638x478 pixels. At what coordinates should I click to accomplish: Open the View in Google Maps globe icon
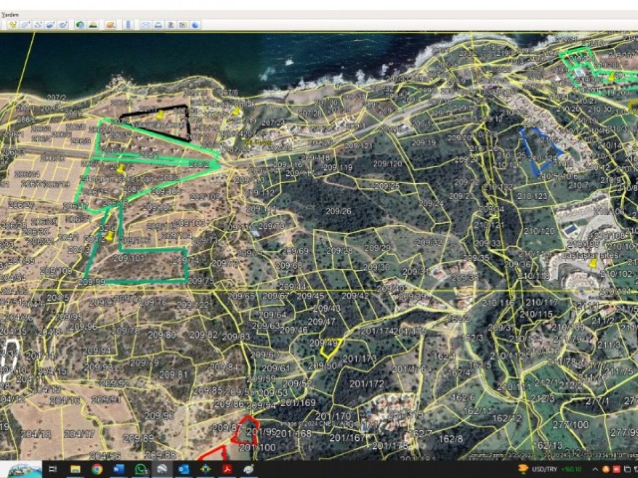click(196, 25)
